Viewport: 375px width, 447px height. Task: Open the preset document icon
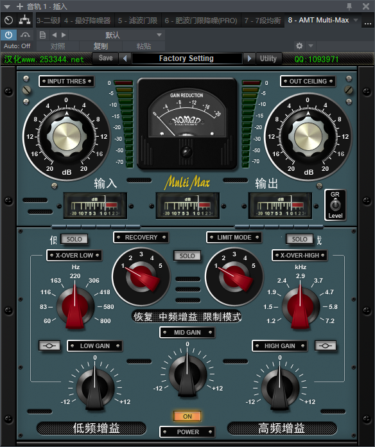click(x=43, y=35)
